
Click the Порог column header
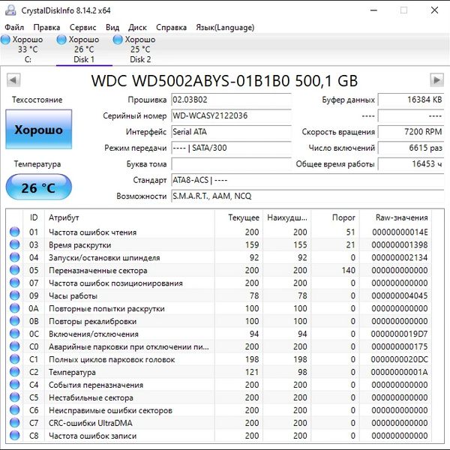coord(335,217)
